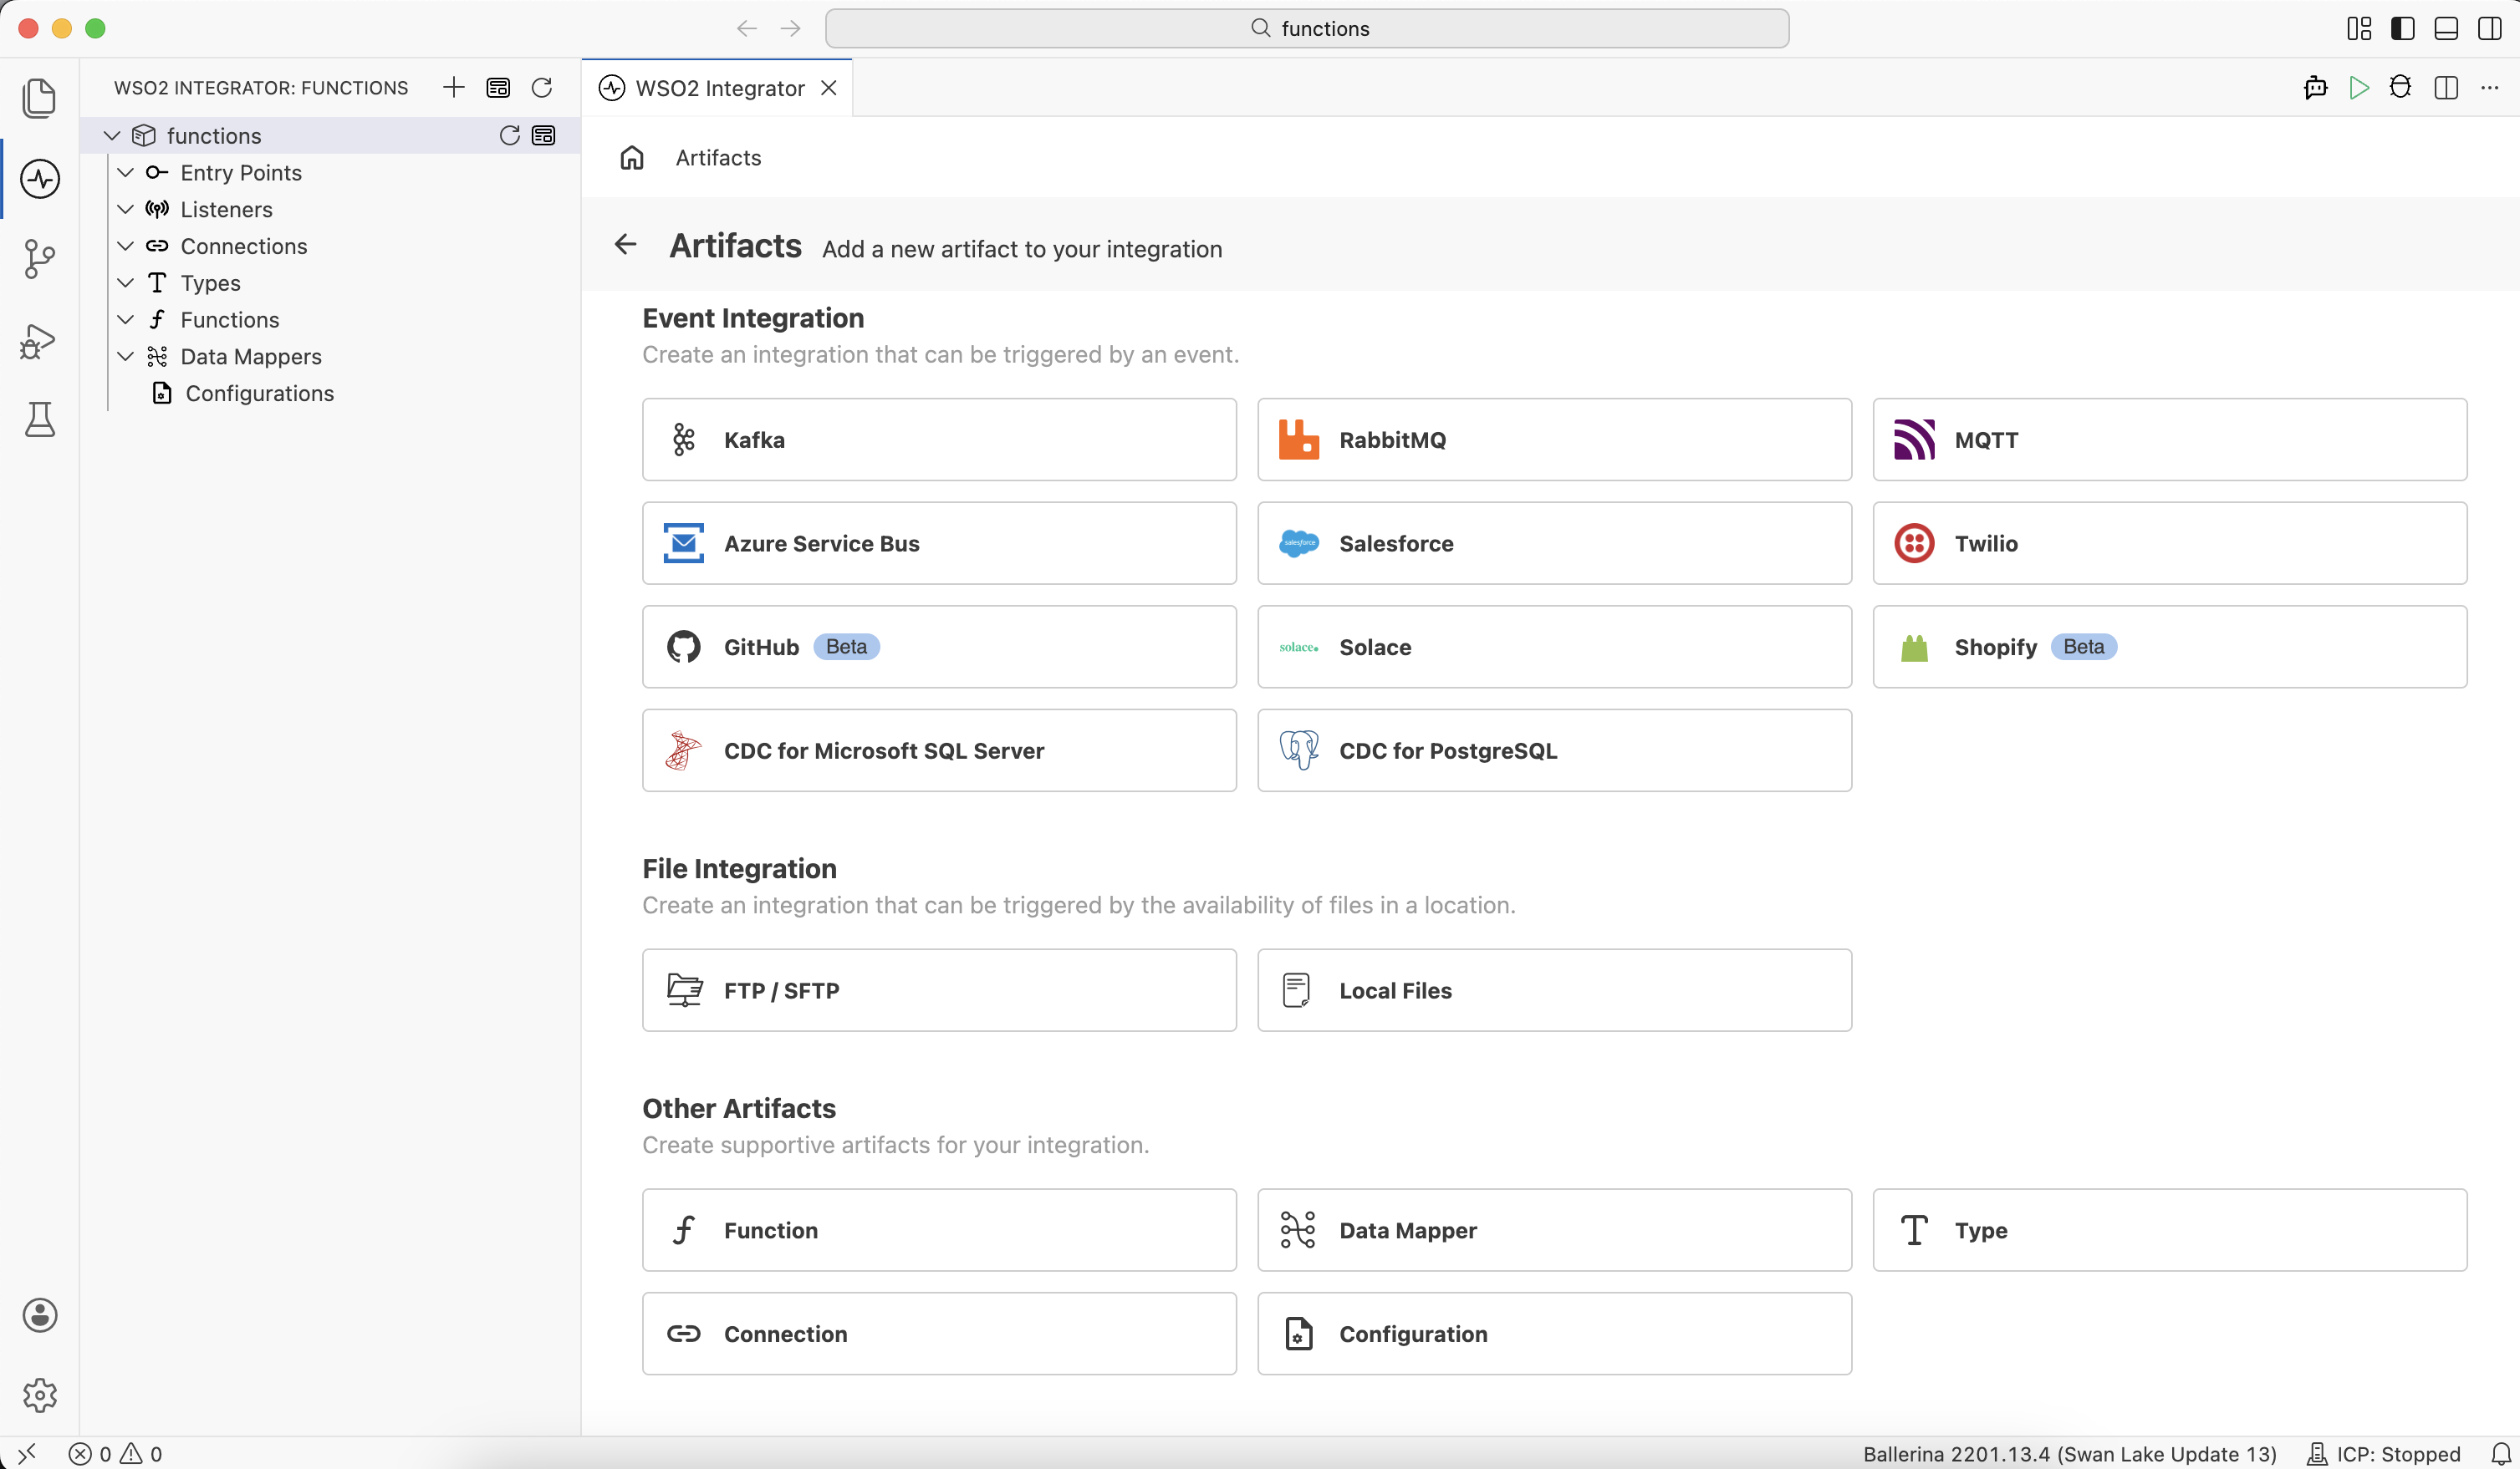This screenshot has height=1469, width=2520.
Task: Customize layout icon in title bar
Action: pyautogui.click(x=2359, y=28)
